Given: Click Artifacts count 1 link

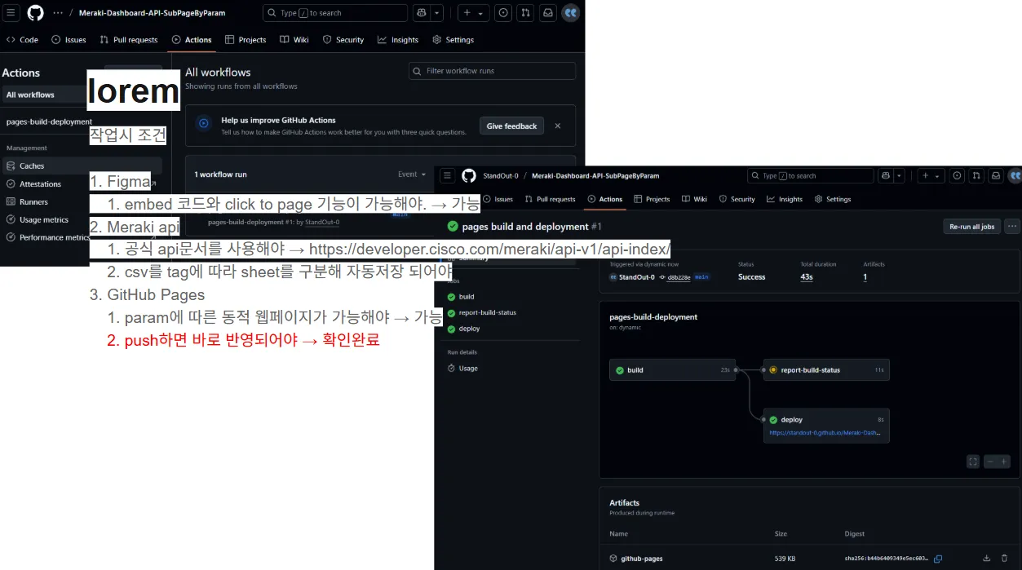Looking at the screenshot, I should [x=865, y=277].
